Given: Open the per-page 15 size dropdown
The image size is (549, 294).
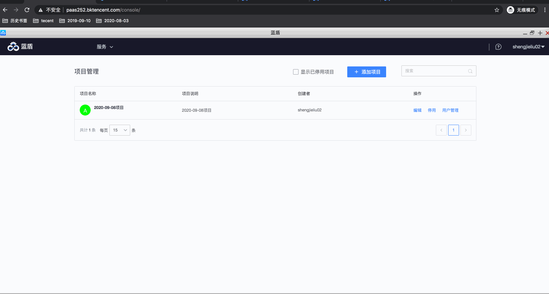Looking at the screenshot, I should tap(120, 130).
